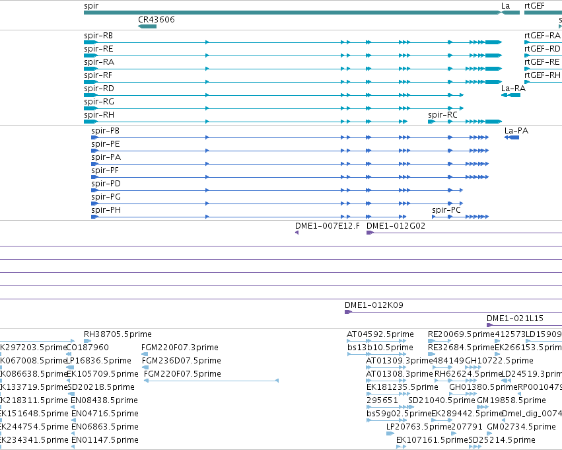
Task: Select the GM02734.5prime EST
Action: [490, 433]
